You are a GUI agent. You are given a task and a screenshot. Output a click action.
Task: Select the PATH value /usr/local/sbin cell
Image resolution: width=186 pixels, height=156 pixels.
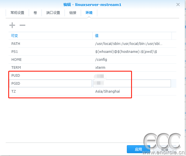pos(132,44)
